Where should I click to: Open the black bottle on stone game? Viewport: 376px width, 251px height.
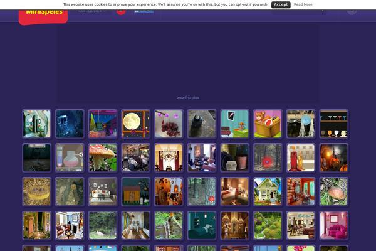tap(202, 124)
